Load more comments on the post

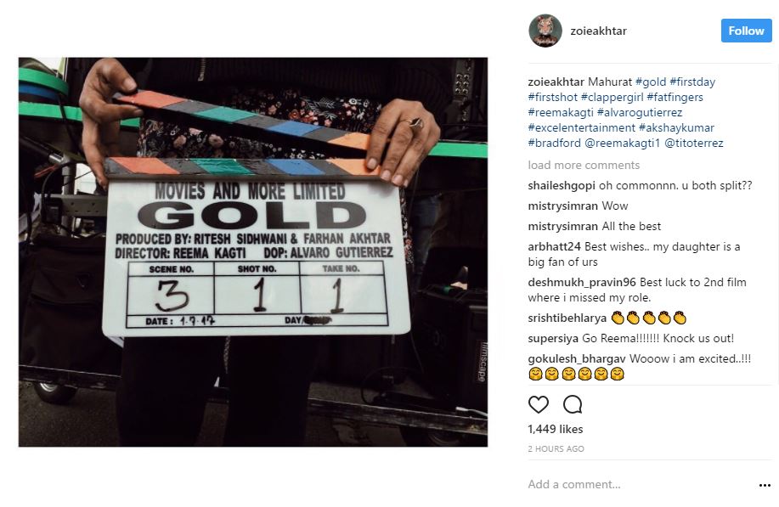point(584,165)
